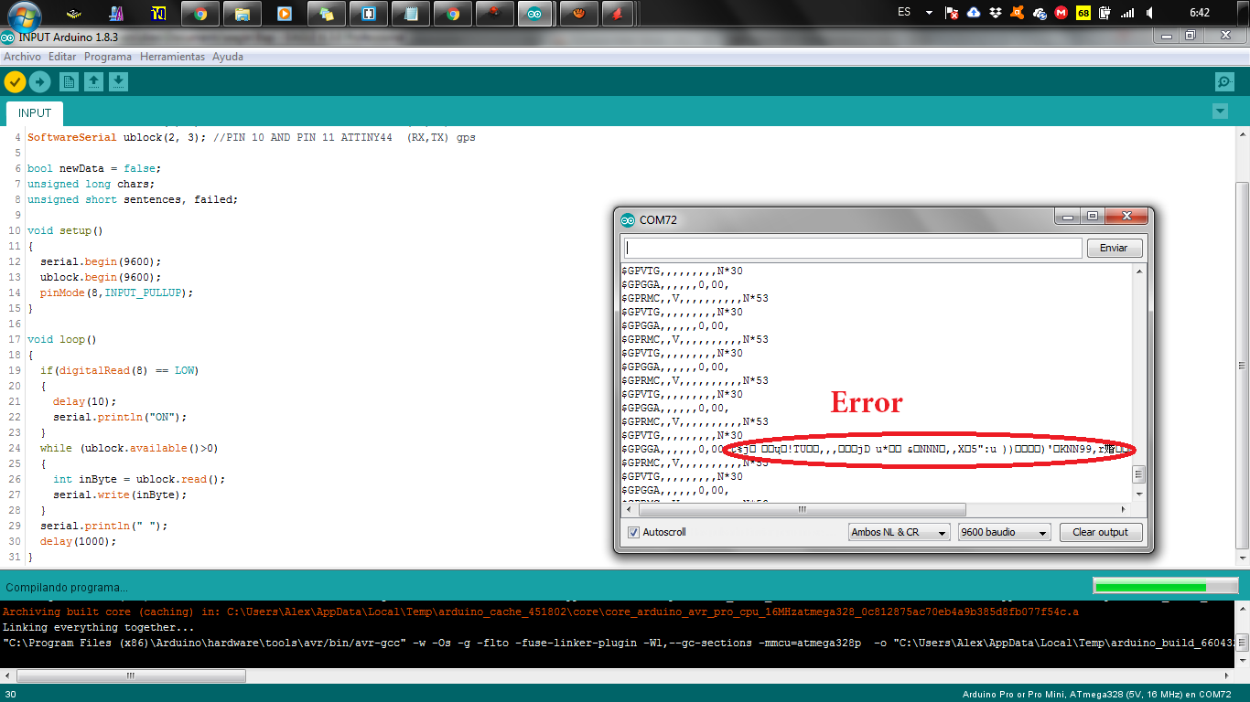Click the compile progress bar
This screenshot has width=1250, height=702.
(1164, 586)
